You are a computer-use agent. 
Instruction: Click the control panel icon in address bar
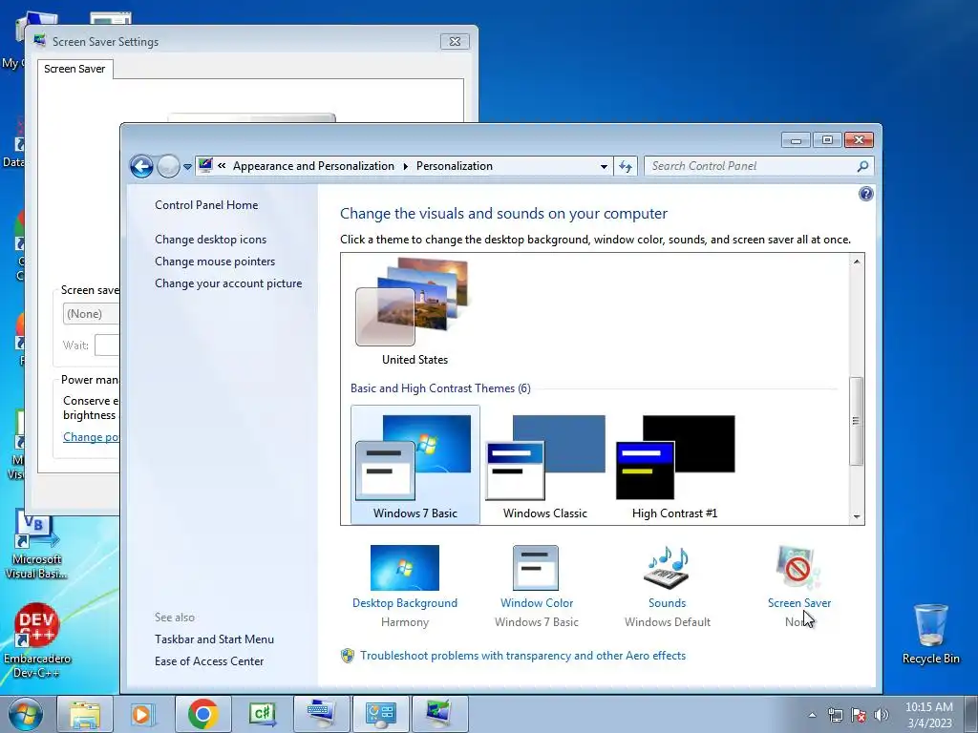[205, 166]
